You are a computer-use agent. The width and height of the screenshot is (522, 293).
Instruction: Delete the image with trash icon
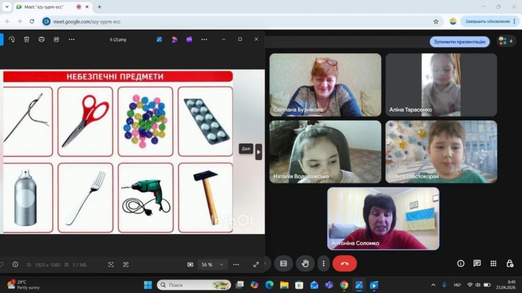[27, 39]
